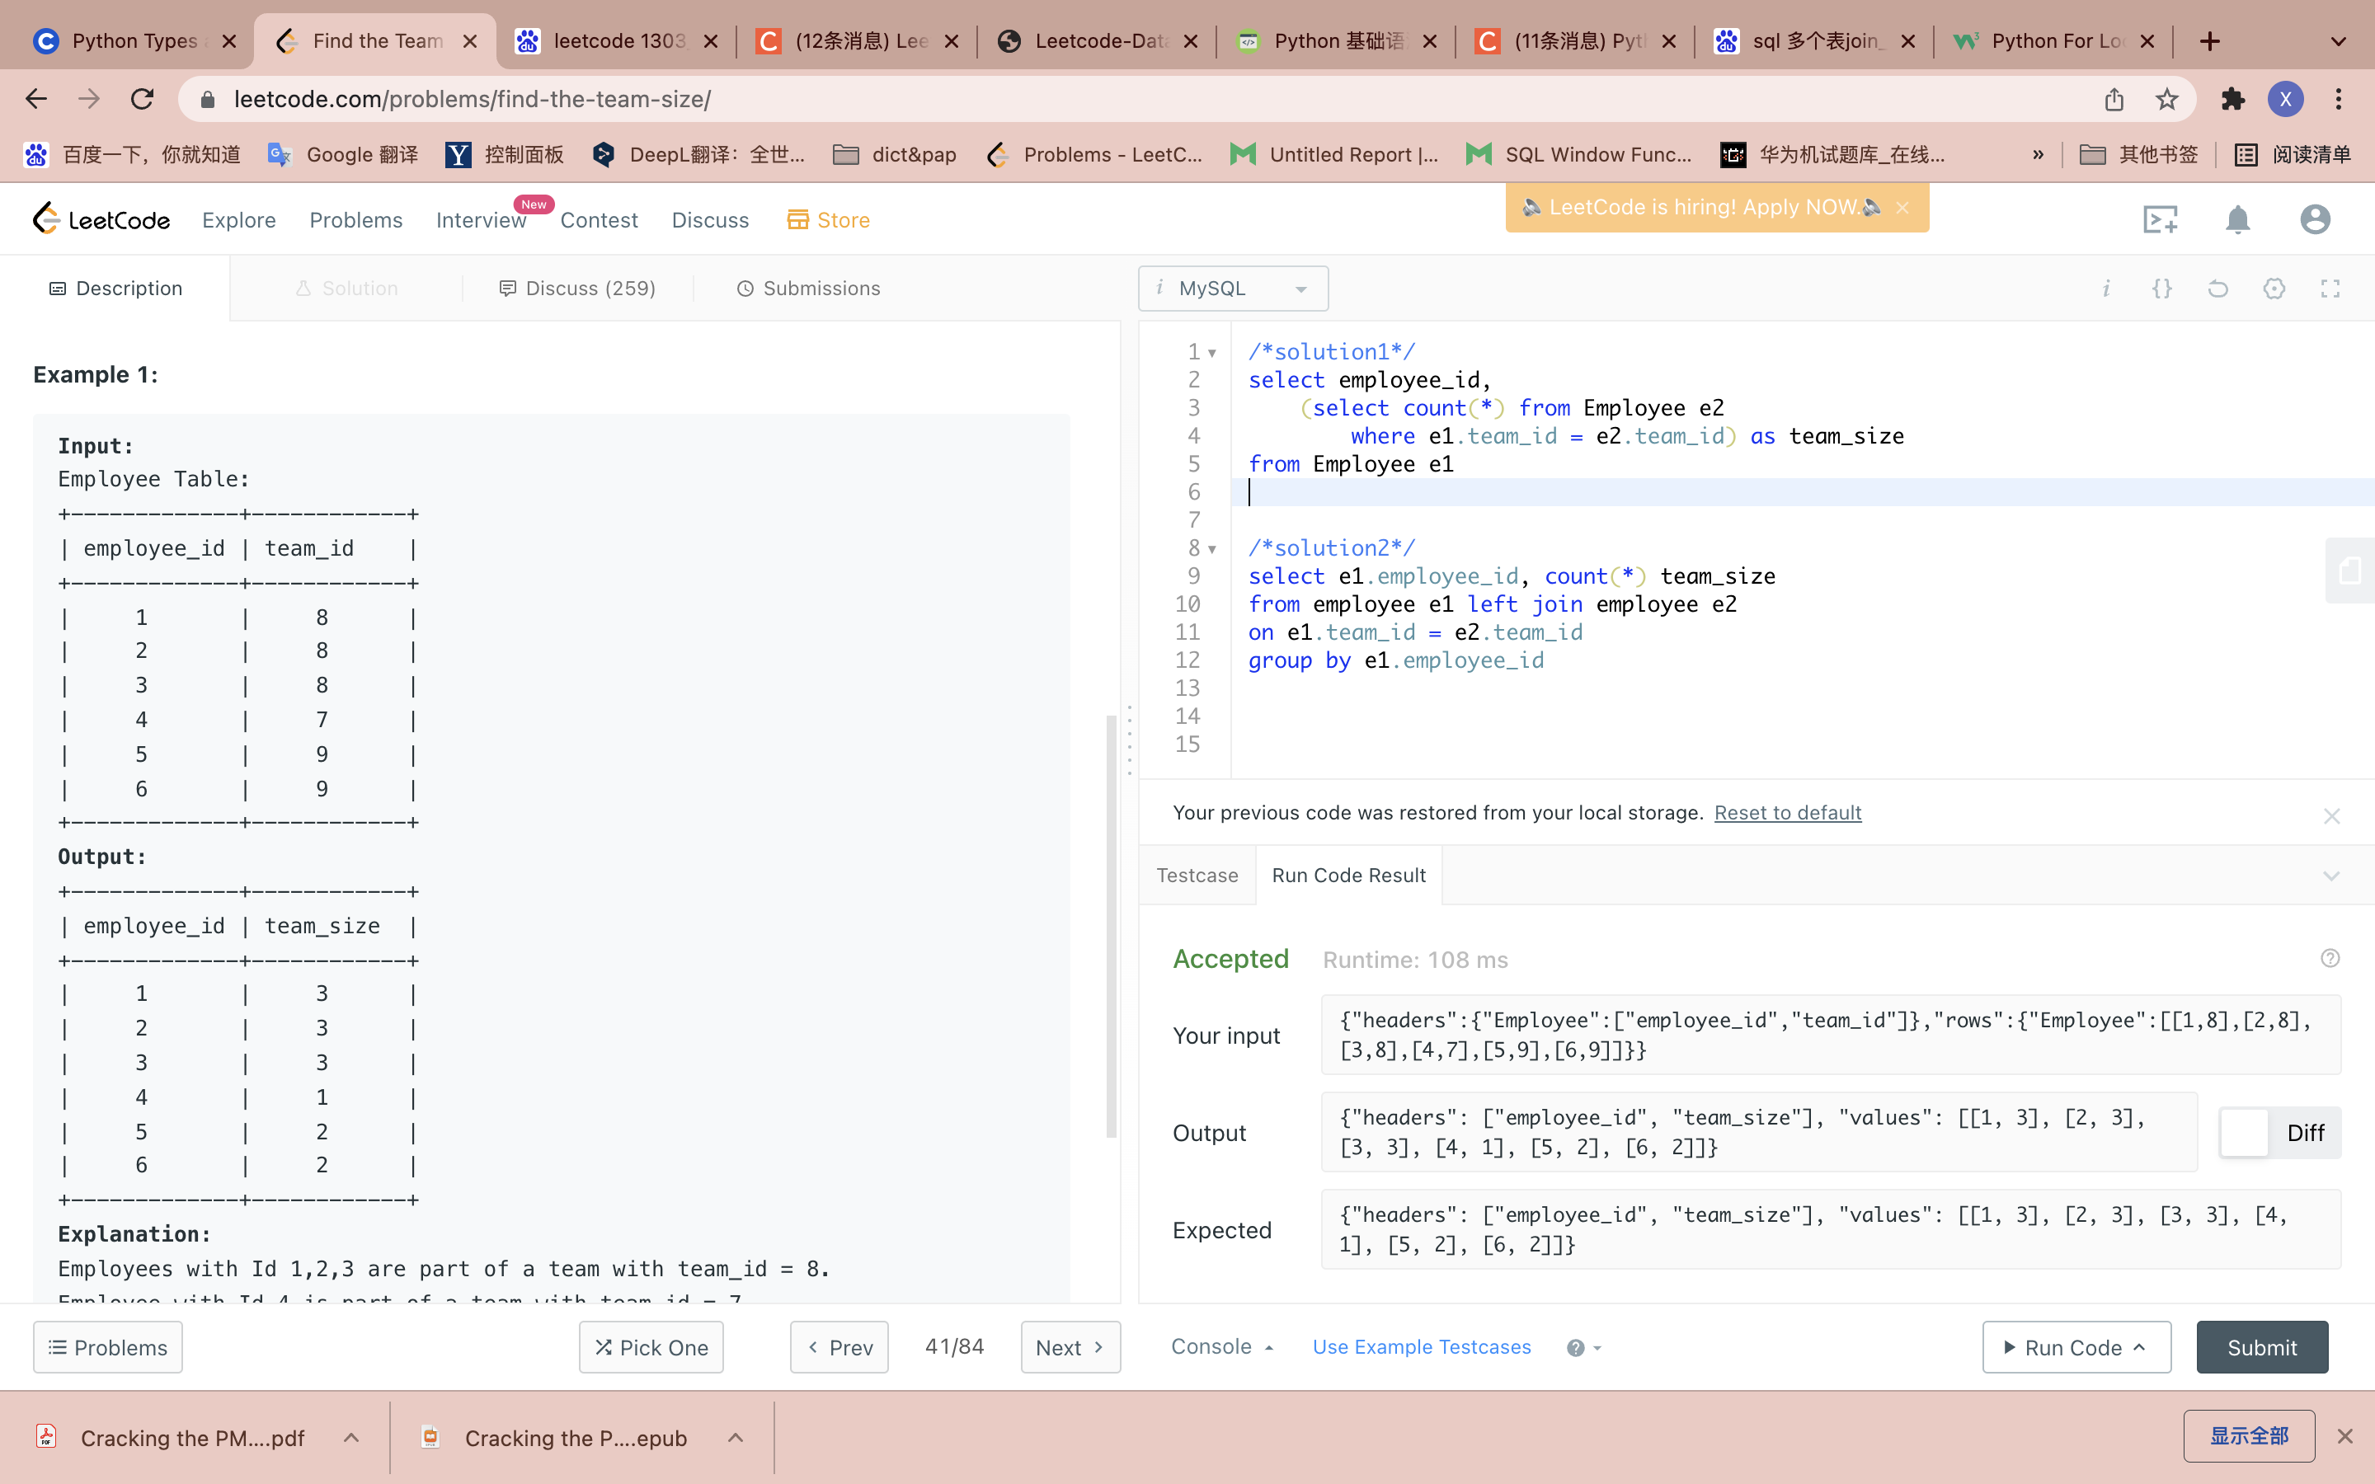Collapse the solution1 code fold arrow
Viewport: 2375px width, 1484px height.
tap(1212, 354)
